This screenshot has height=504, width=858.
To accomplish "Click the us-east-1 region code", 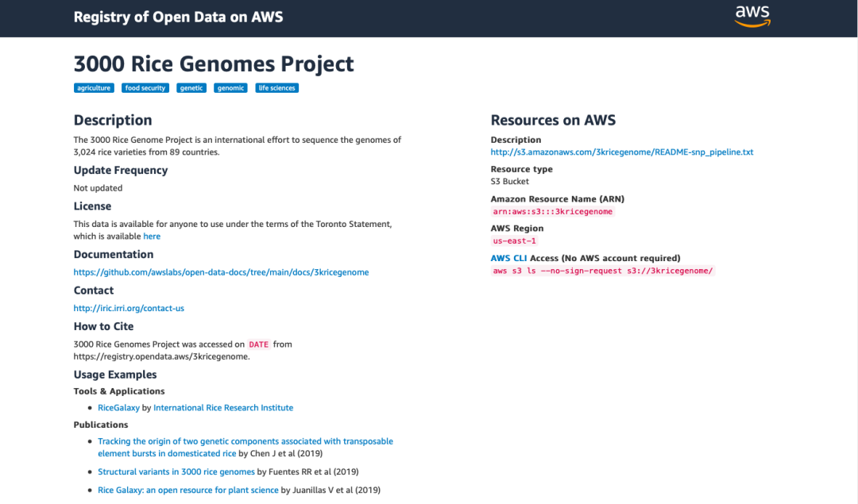I will tap(514, 240).
